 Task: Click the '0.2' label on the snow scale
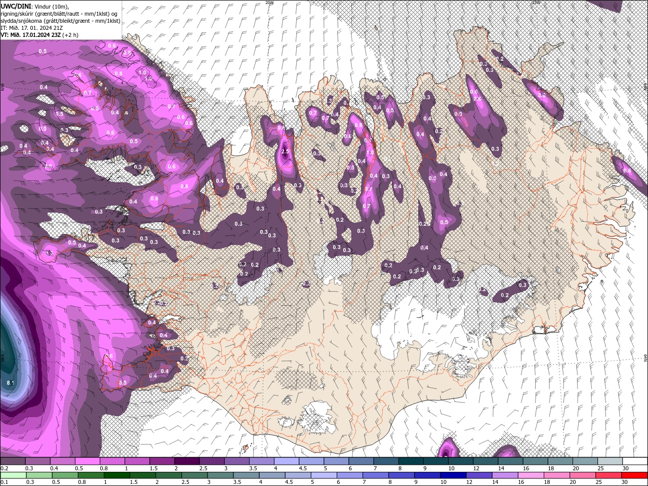(x=4, y=468)
